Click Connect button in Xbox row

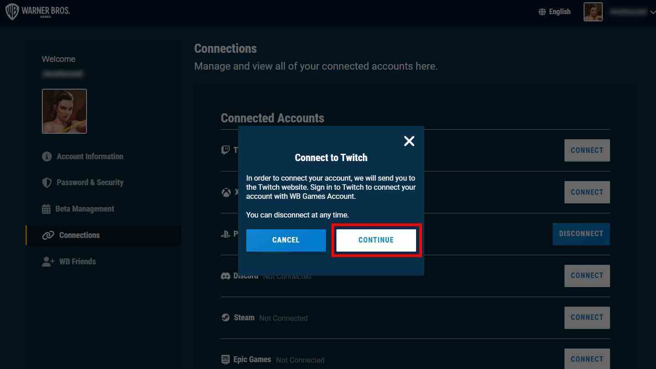coord(587,192)
